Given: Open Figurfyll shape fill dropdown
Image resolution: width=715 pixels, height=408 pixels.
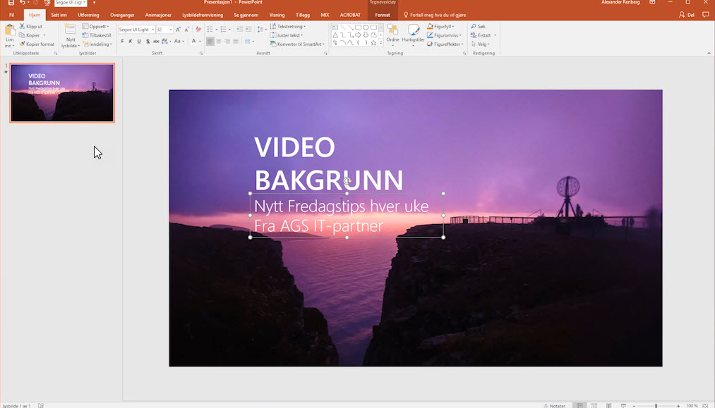Looking at the screenshot, I should tap(440, 26).
